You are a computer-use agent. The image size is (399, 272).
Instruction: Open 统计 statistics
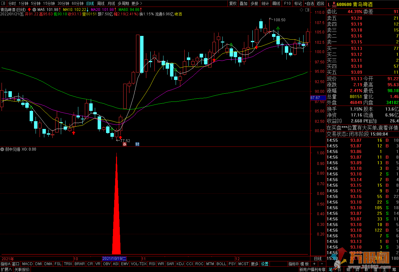tap(265, 3)
